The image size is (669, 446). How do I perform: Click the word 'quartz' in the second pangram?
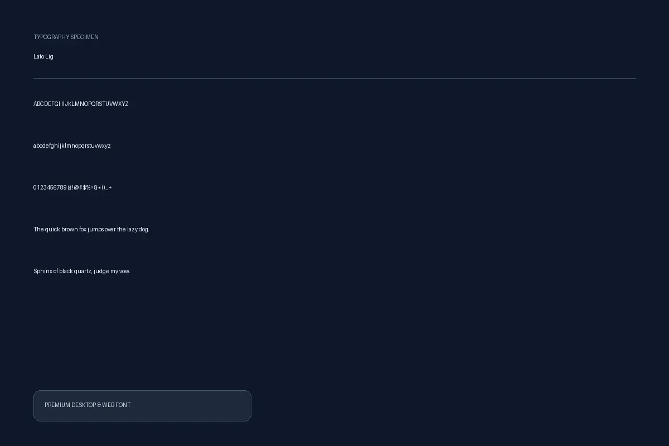coord(83,272)
